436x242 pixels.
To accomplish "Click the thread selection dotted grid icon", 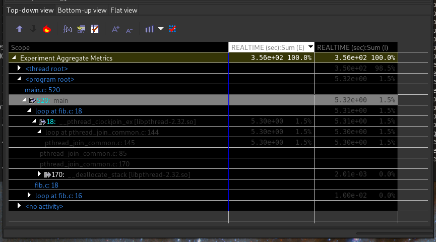I will pyautogui.click(x=172, y=29).
